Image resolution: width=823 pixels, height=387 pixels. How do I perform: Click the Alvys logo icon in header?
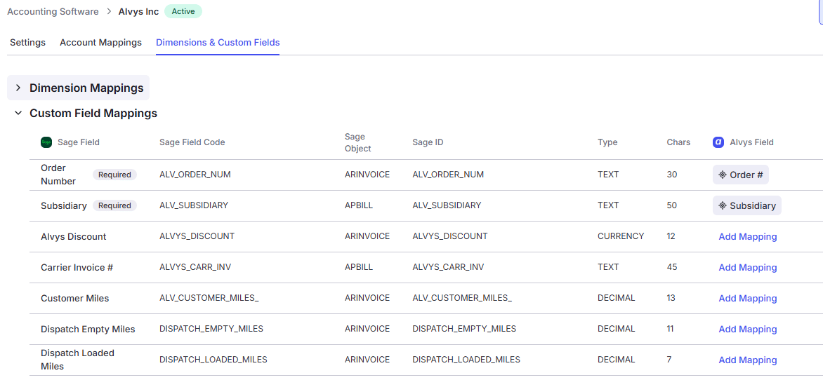coord(718,142)
